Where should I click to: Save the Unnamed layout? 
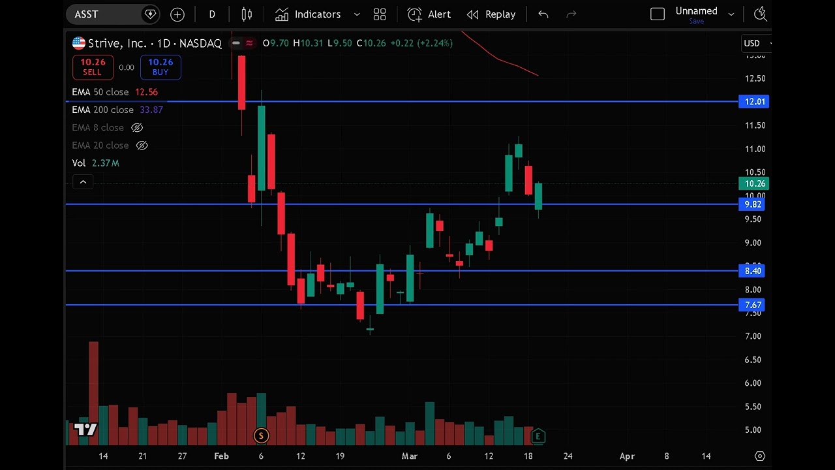(696, 22)
